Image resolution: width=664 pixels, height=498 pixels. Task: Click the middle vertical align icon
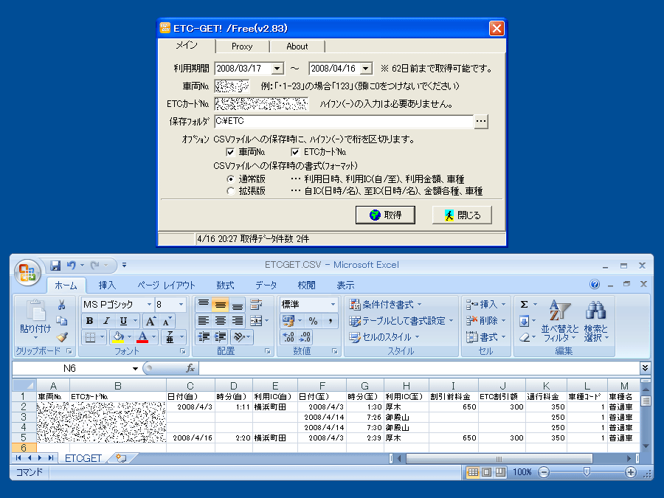tap(220, 305)
